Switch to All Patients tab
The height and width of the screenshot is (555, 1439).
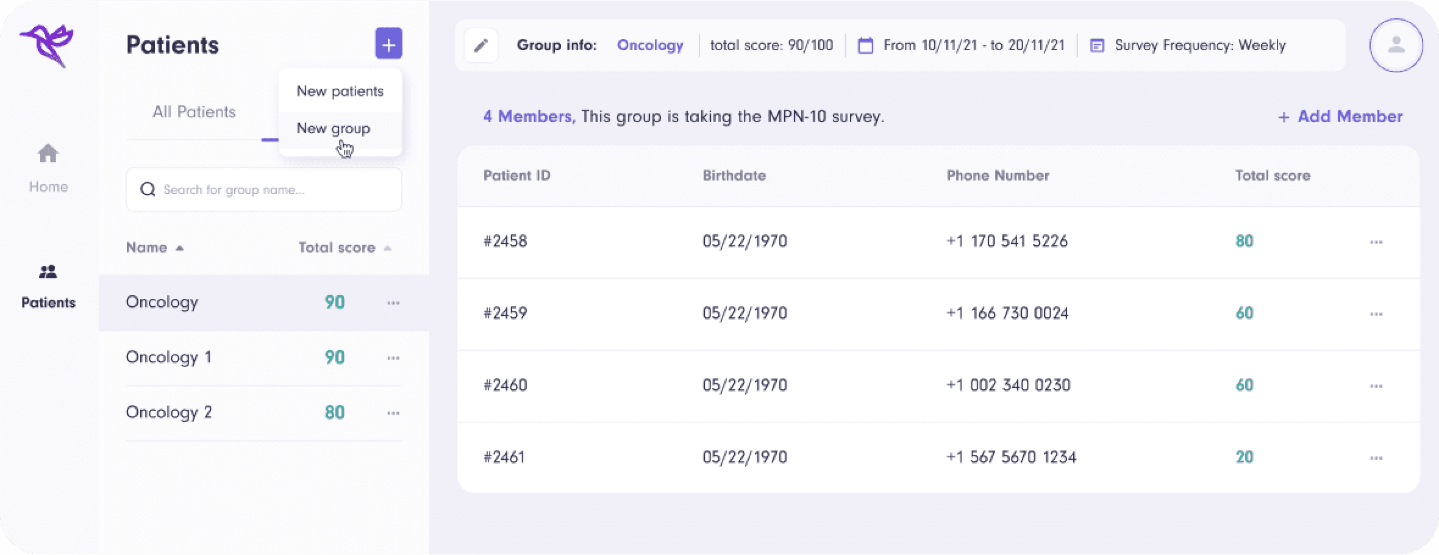click(194, 112)
